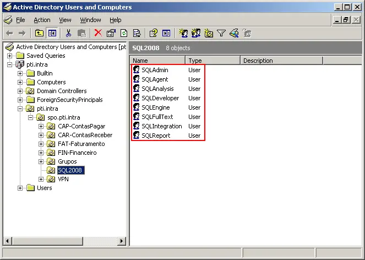Click the tree pane horizontal scrollbar thumb
The width and height of the screenshot is (365, 260).
tap(47, 241)
